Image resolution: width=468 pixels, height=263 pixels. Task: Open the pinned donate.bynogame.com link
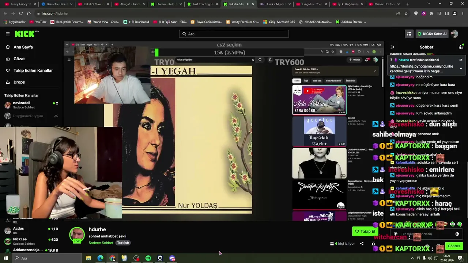point(421,66)
